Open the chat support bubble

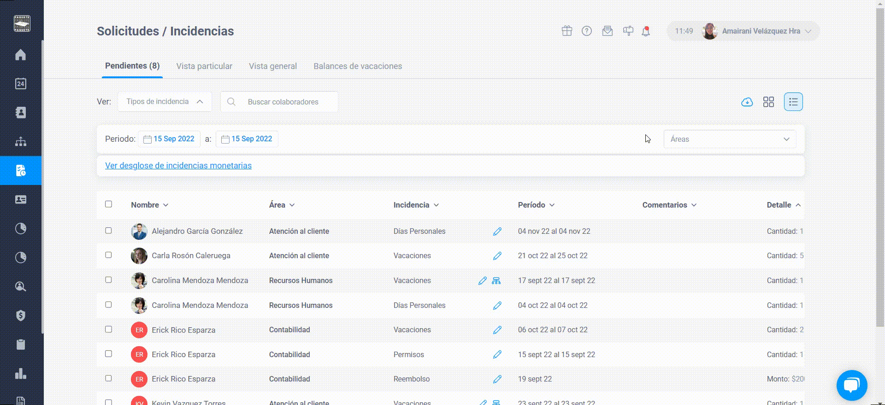point(852,385)
